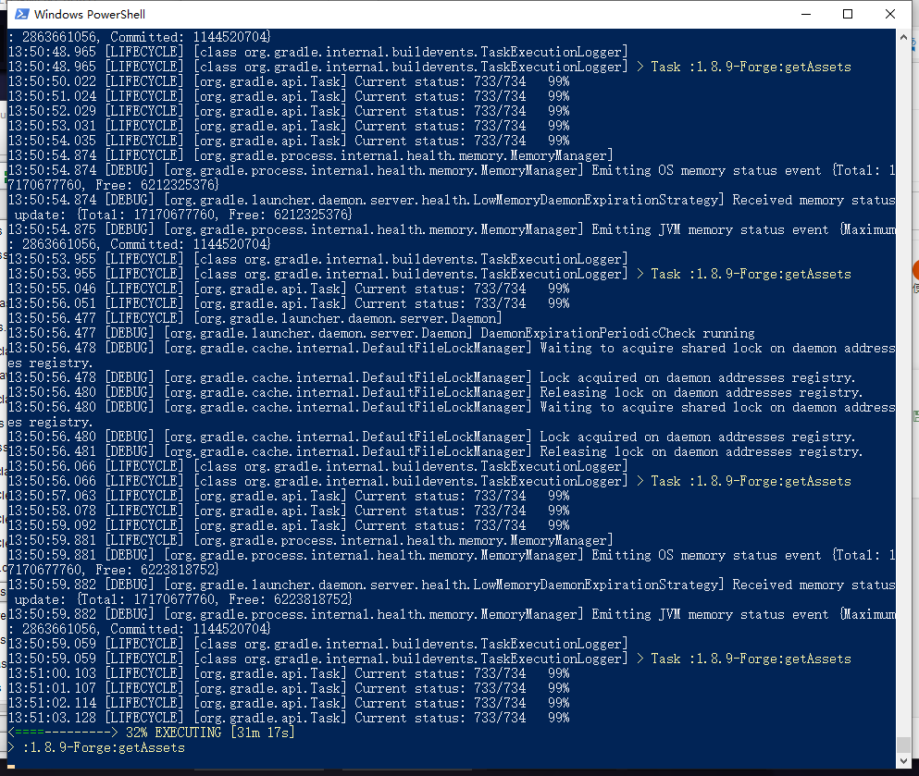Close the Windows PowerShell window

pyautogui.click(x=889, y=15)
